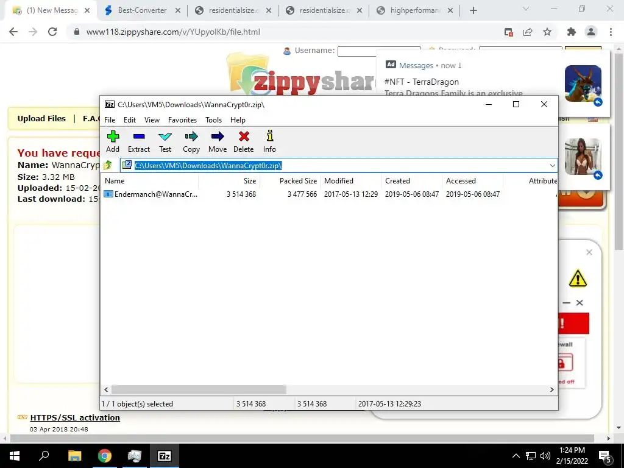
Task: Click the Chrome address bar URL
Action: [x=173, y=32]
